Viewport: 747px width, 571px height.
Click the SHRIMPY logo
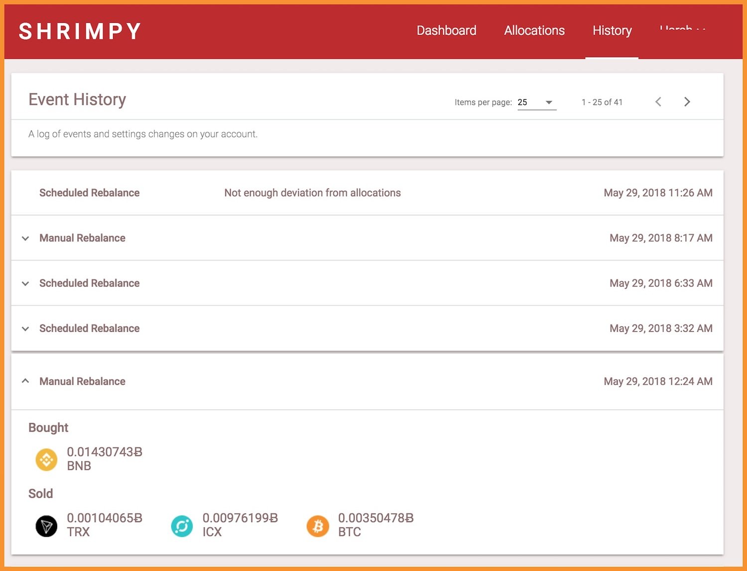80,31
